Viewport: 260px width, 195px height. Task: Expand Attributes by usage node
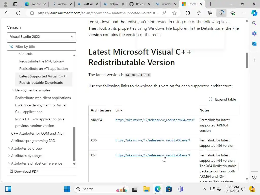coord(9,156)
